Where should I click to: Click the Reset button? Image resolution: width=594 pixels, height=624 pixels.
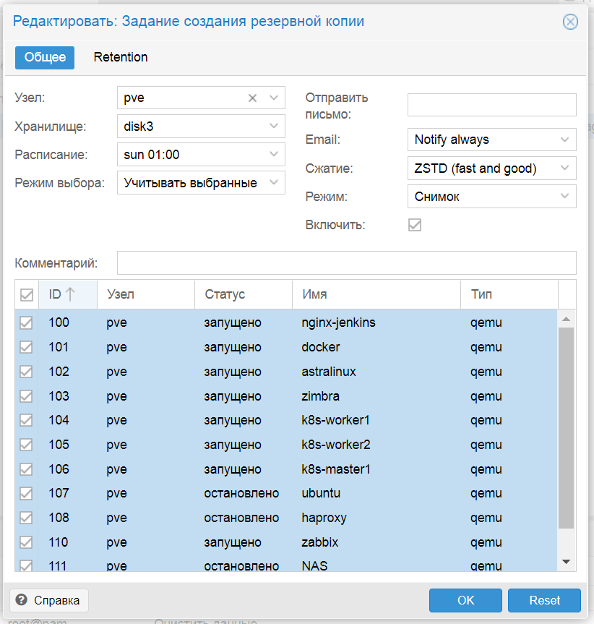[544, 600]
